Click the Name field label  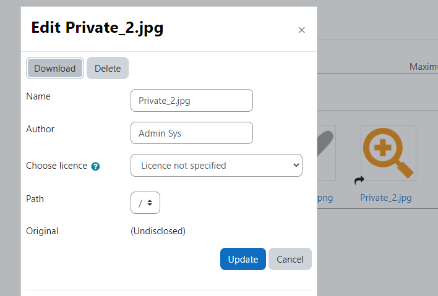click(38, 96)
